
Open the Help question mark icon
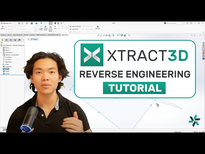191,23
